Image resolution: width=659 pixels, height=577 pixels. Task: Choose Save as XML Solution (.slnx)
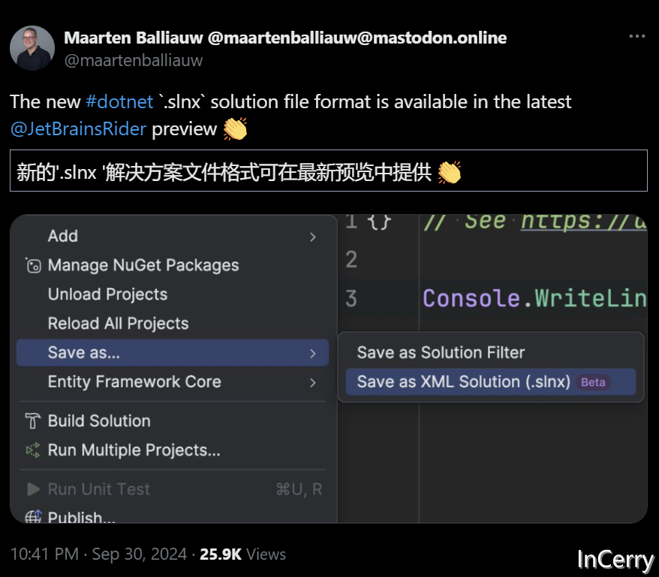tap(490, 382)
